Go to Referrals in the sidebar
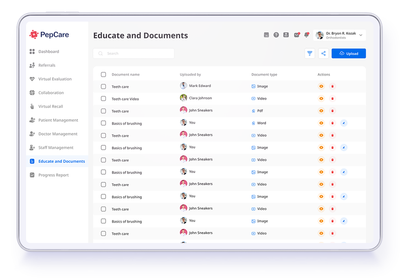 (57, 65)
